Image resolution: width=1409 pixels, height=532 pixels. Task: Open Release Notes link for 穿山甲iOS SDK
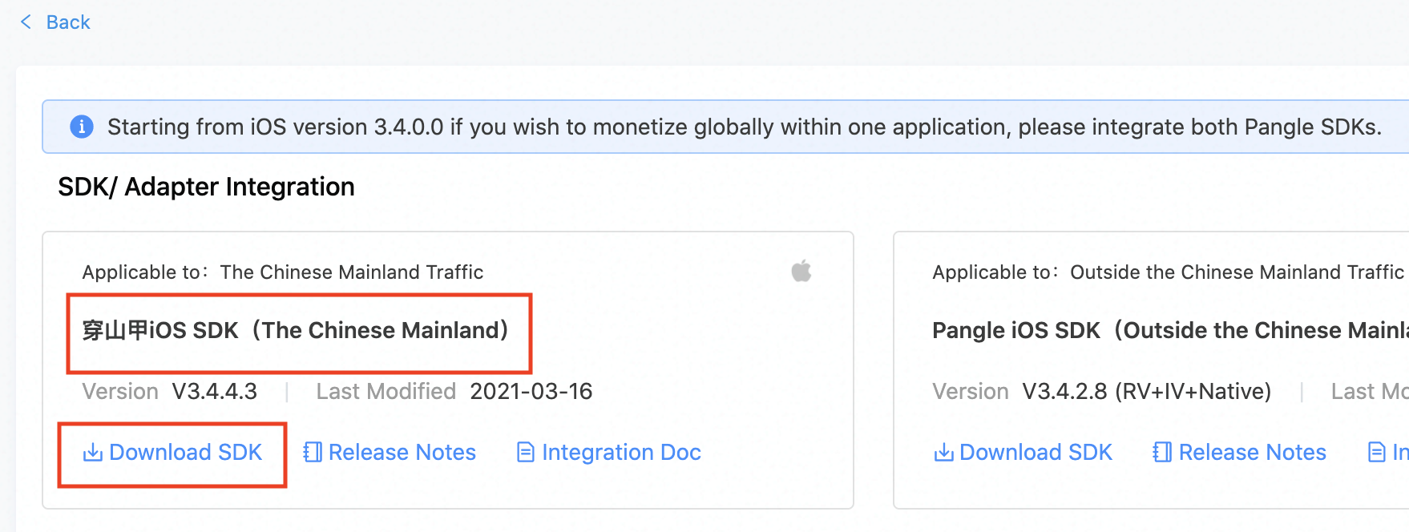pyautogui.click(x=390, y=453)
